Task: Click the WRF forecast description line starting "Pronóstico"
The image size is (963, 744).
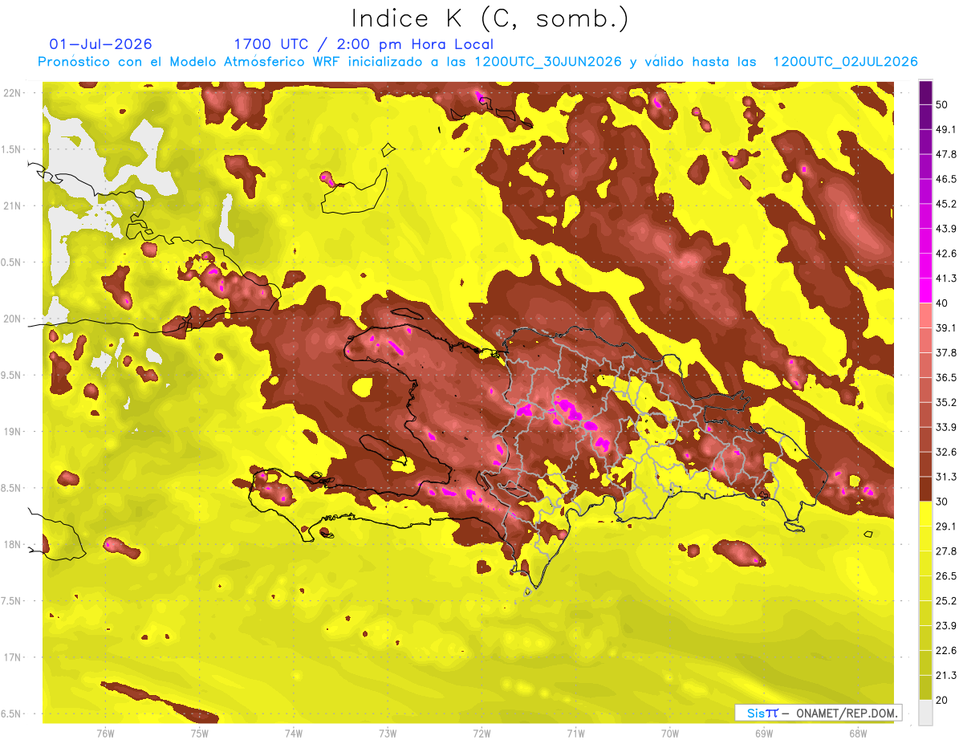Action: [x=477, y=62]
